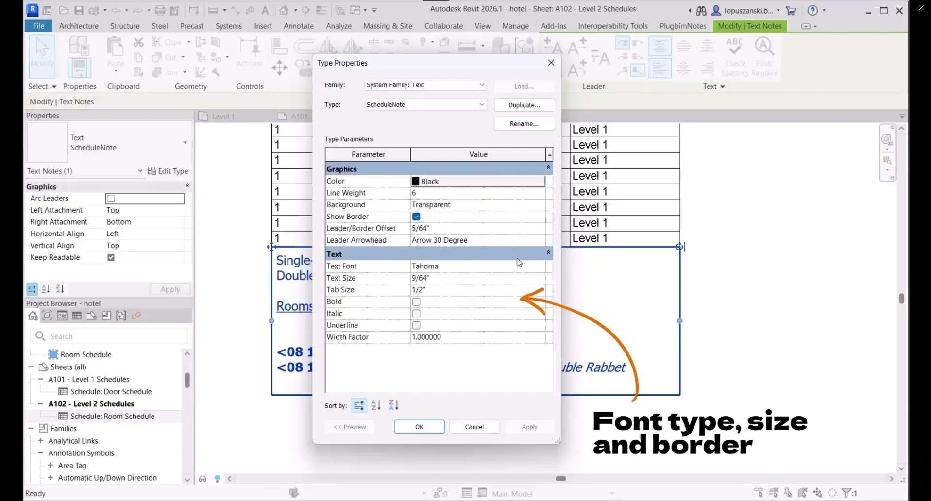Click the Edit Type button in Properties
Viewport: 931px width, 501px height.
click(168, 171)
